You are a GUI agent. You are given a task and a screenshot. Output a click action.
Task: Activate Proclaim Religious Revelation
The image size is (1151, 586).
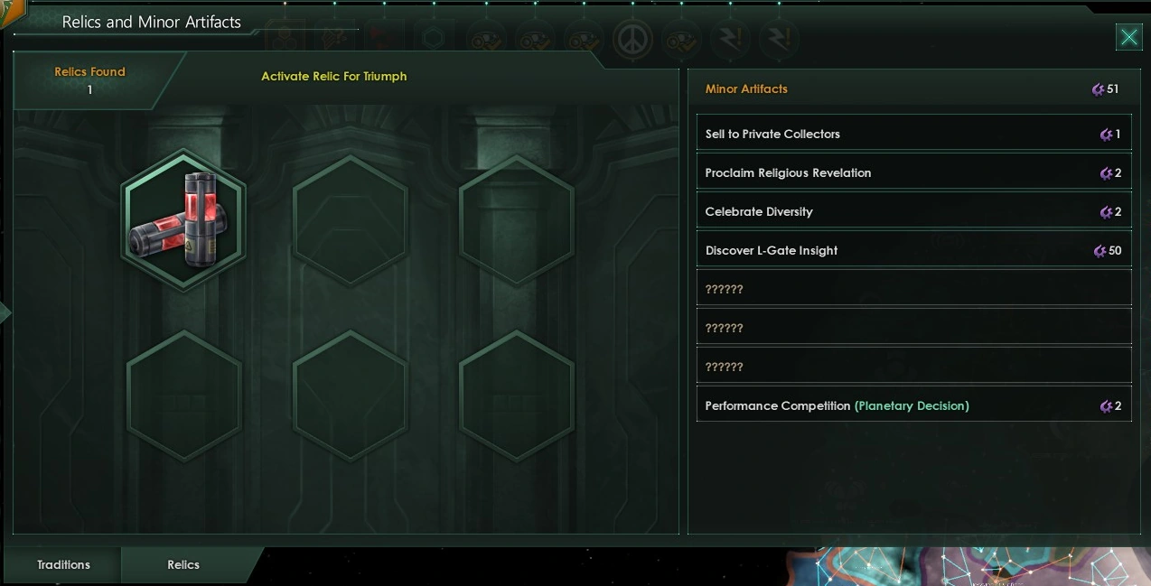913,172
